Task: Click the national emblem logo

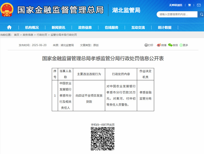Action: click(7, 10)
